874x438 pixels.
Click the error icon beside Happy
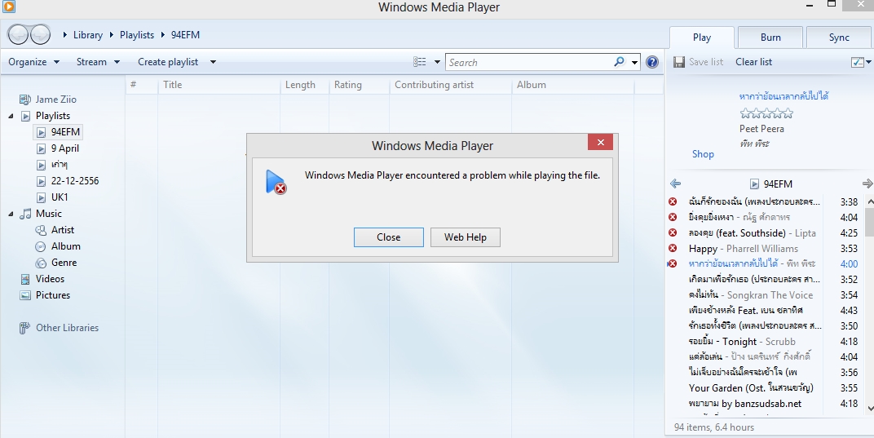(x=673, y=248)
